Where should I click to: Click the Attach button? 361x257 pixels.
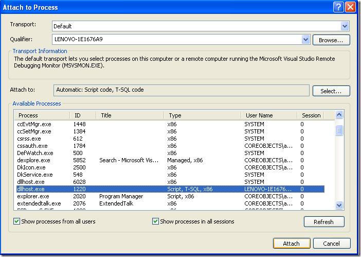292,244
